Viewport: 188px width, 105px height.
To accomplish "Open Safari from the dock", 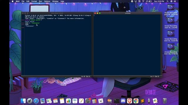I will click(36, 101).
